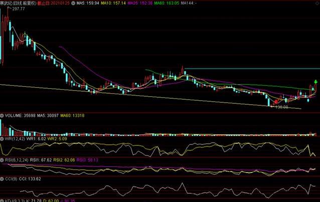Open the RSI(6,12,24) indicator label
The width and height of the screenshot is (320, 202).
point(12,159)
